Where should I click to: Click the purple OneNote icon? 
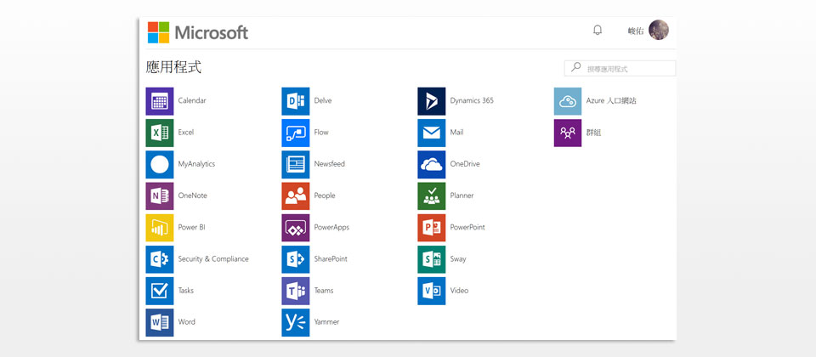160,196
